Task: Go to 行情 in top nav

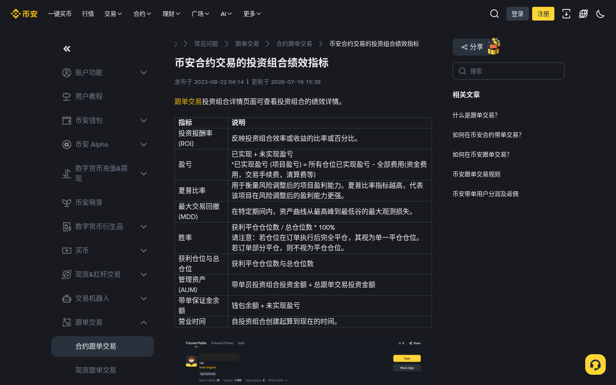Action: click(88, 14)
